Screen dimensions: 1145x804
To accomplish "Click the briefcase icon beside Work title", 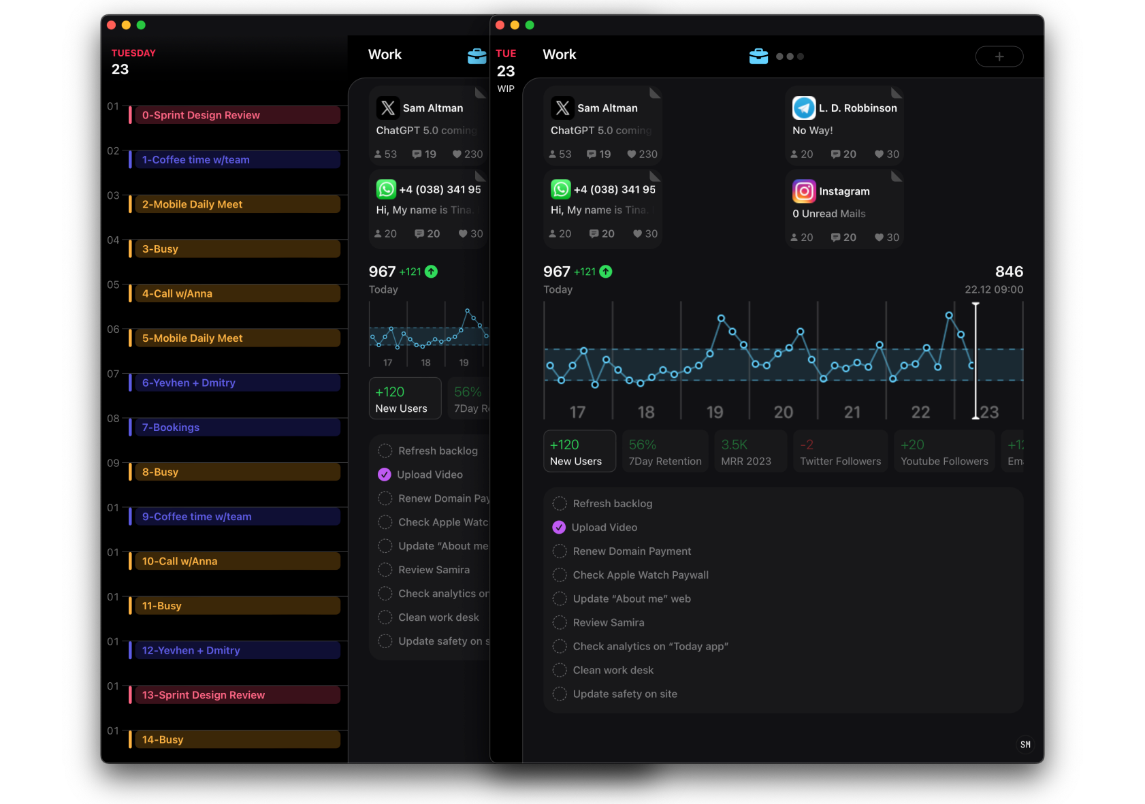I will pos(758,56).
